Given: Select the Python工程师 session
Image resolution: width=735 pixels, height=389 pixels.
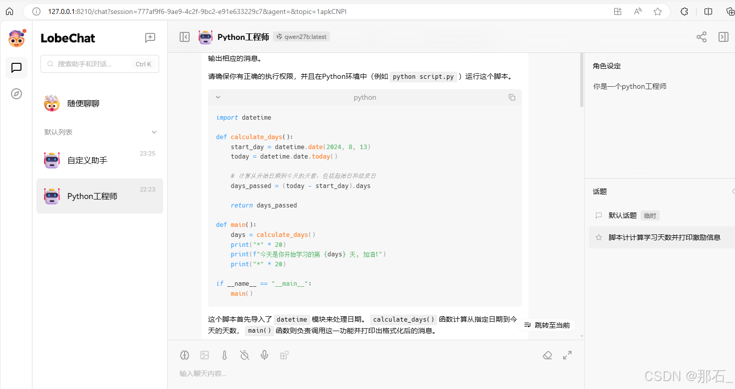Looking at the screenshot, I should 100,196.
